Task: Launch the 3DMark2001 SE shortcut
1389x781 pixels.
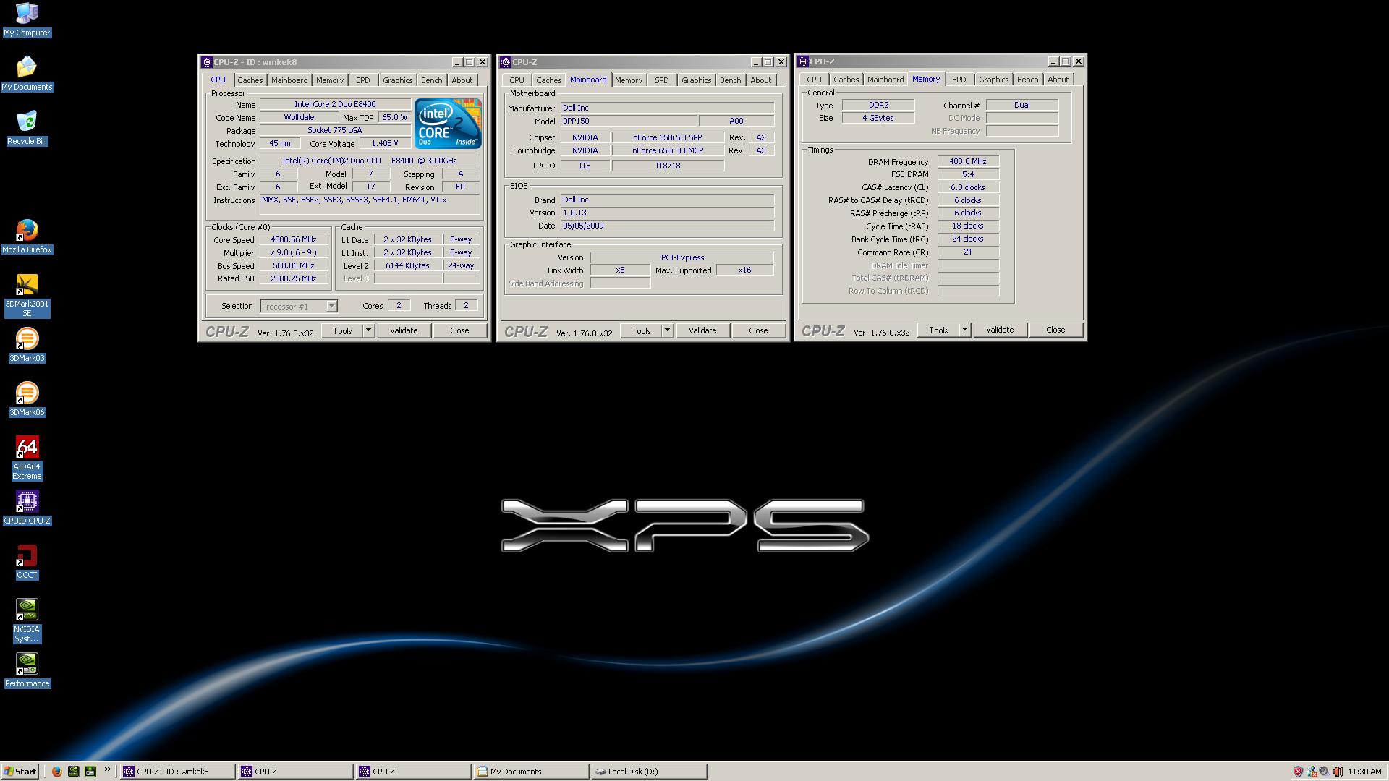Action: [x=27, y=295]
